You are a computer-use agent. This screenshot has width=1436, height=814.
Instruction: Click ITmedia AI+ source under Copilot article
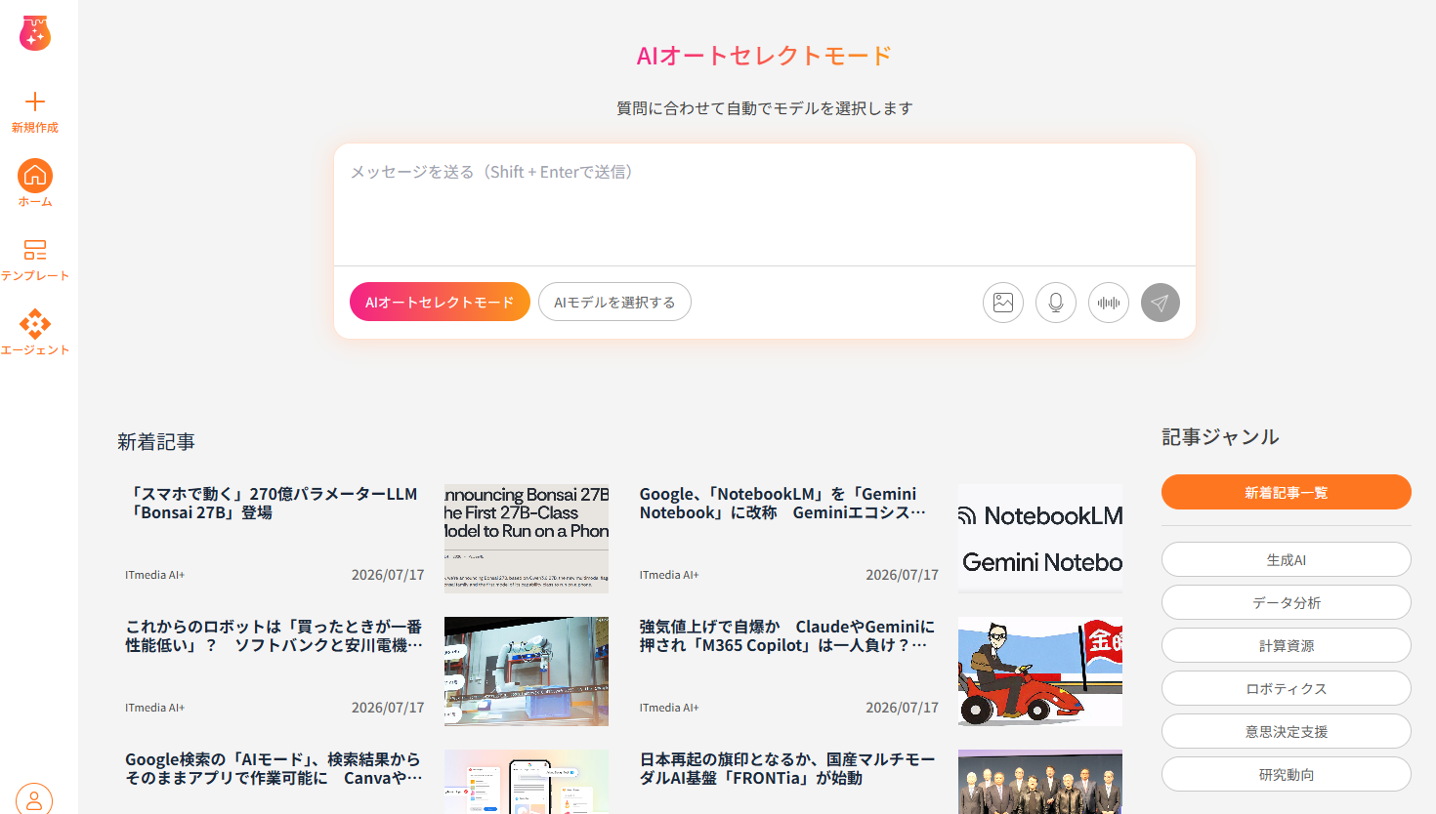669,708
